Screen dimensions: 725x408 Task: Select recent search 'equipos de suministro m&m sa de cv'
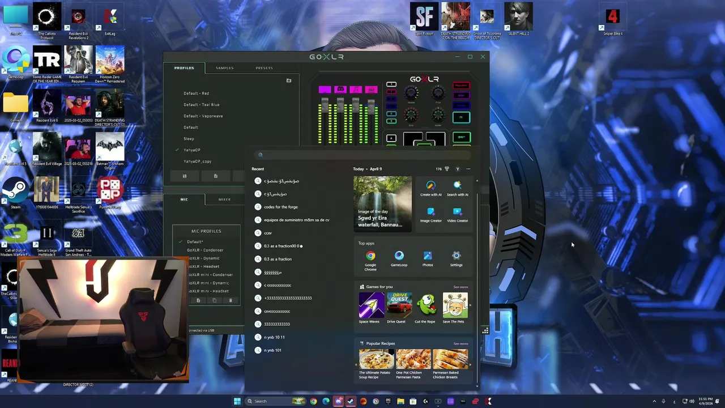pos(296,220)
